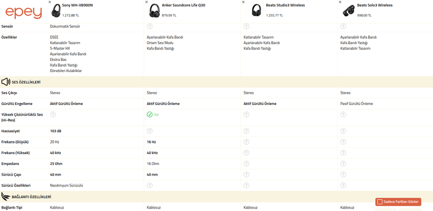The height and width of the screenshot is (211, 433).
Task: Click Beats Solo3 question mark in Sensör row
Action: [x=343, y=26]
